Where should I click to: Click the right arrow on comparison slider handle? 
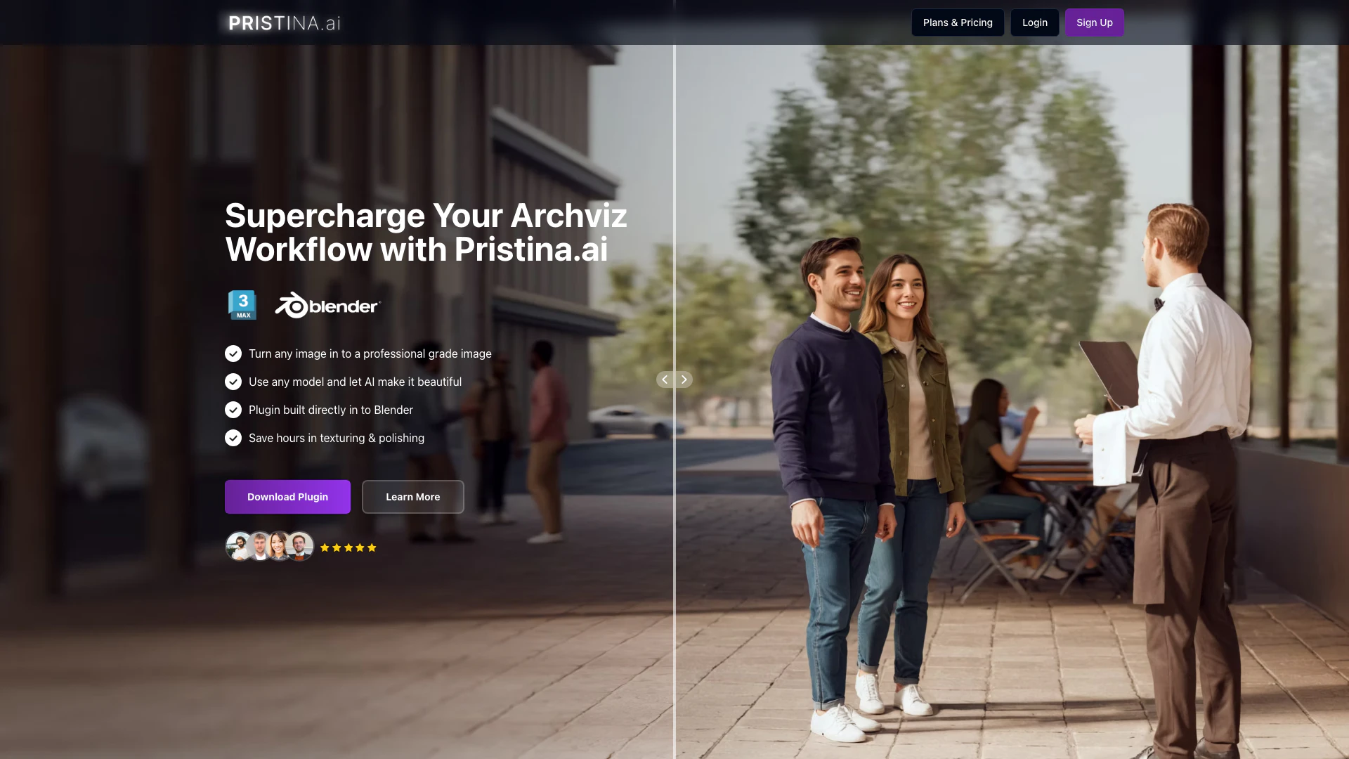point(684,379)
